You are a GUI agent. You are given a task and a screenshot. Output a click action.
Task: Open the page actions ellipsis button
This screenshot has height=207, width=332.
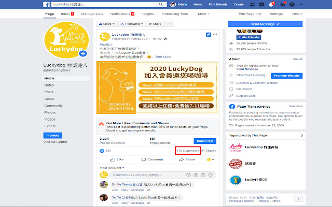click(x=169, y=24)
